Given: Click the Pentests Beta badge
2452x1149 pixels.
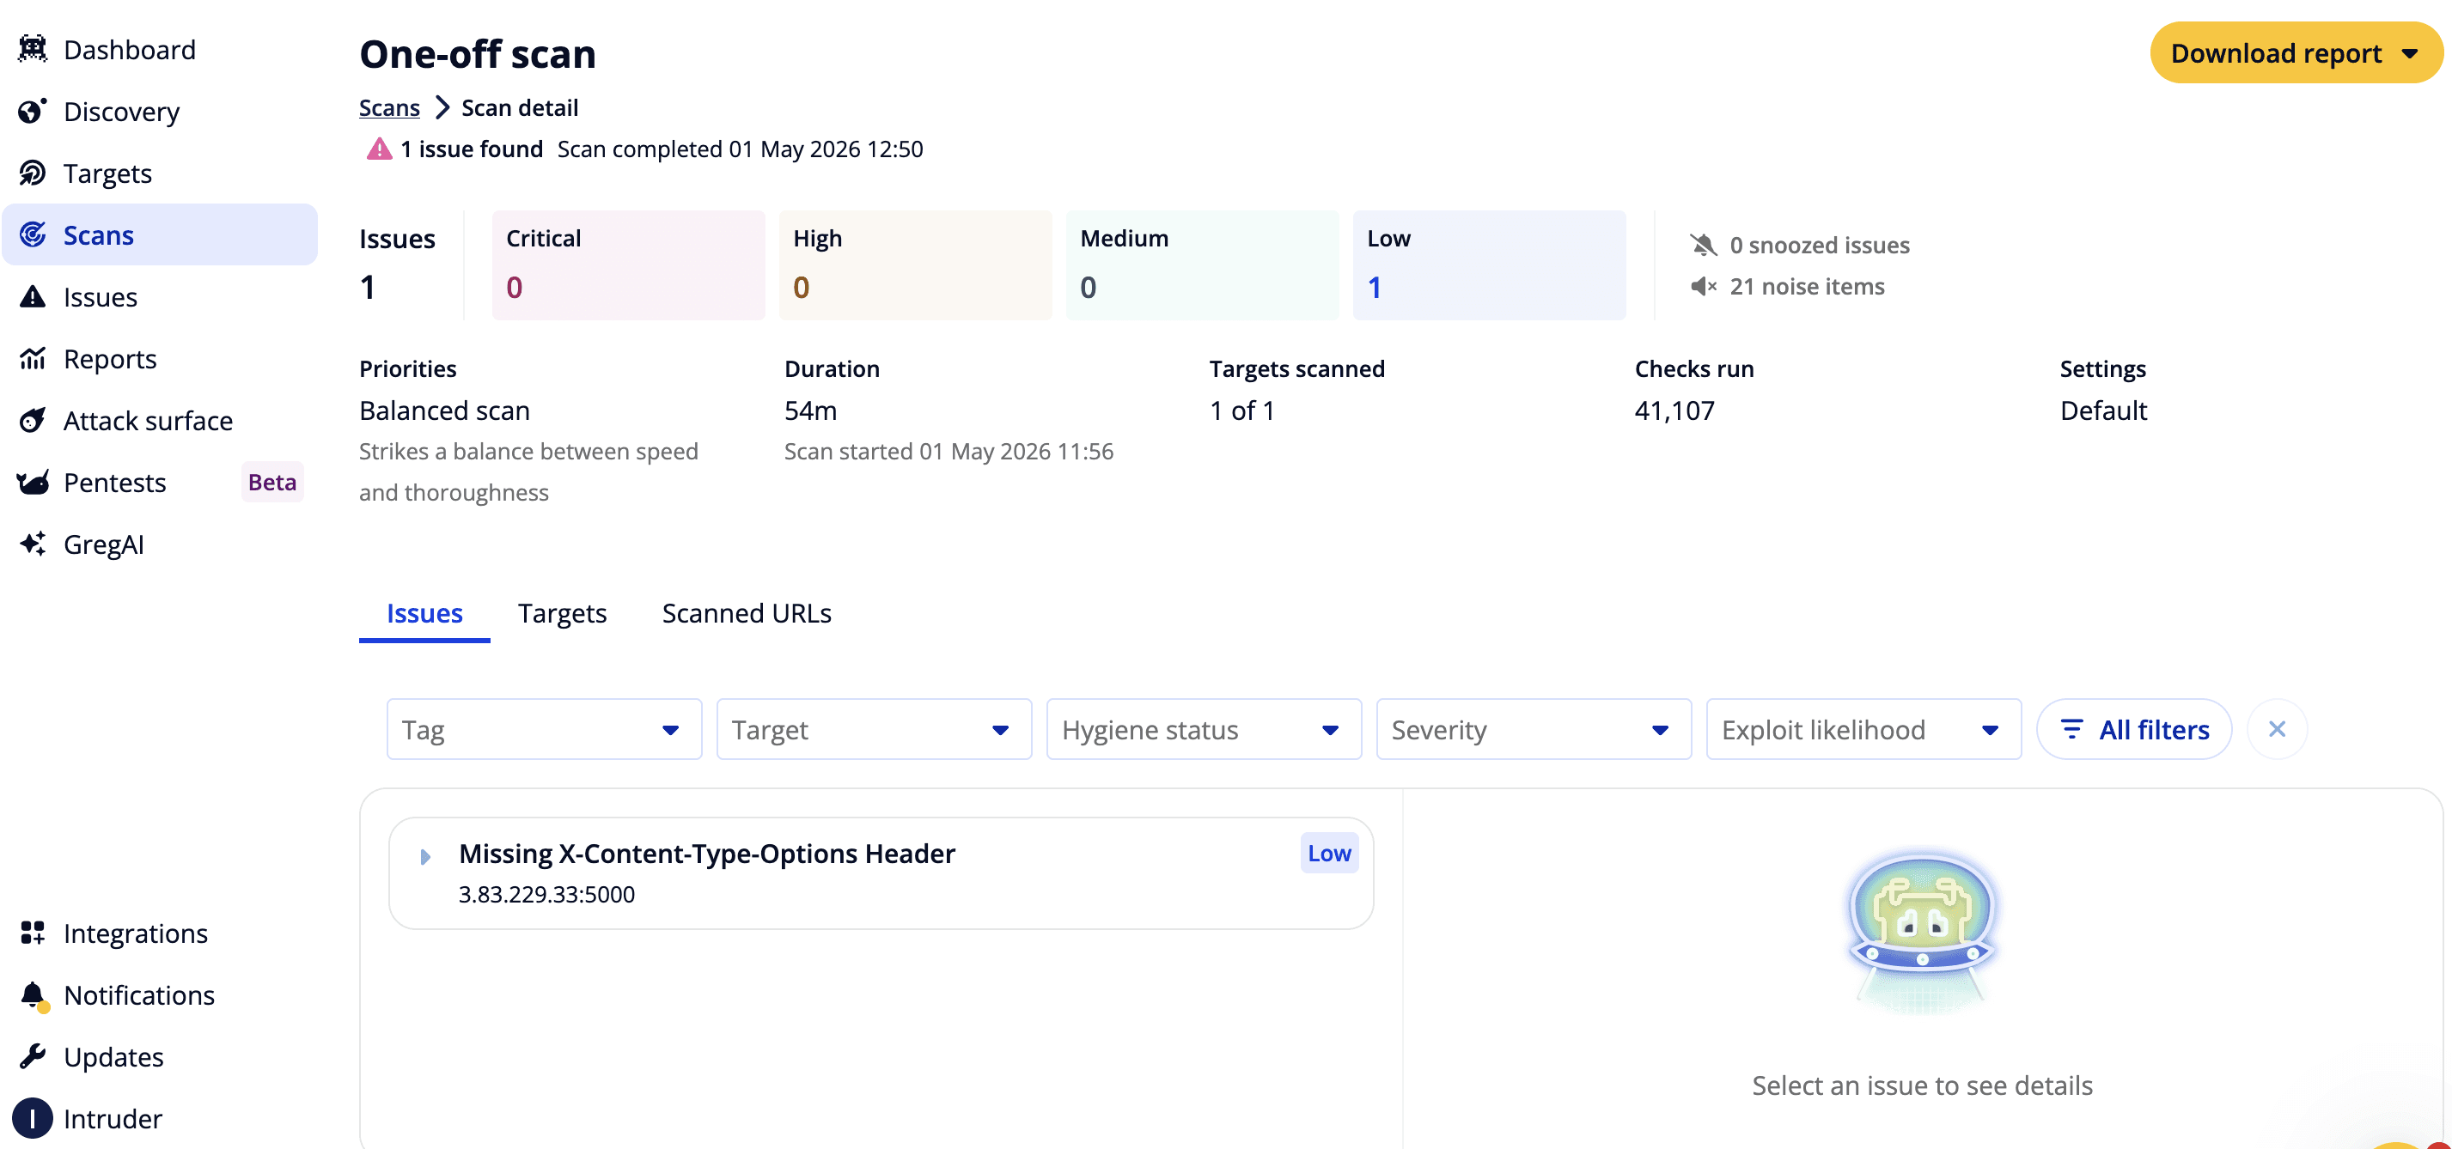Looking at the screenshot, I should (x=271, y=481).
